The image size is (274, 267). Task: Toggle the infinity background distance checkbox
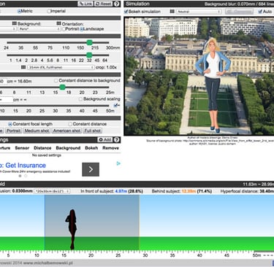[115, 105]
